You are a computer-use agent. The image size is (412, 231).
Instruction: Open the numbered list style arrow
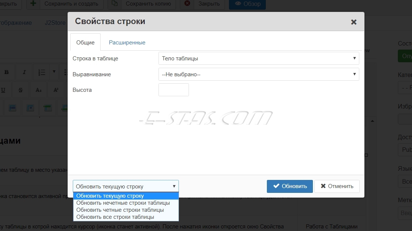coord(54,71)
